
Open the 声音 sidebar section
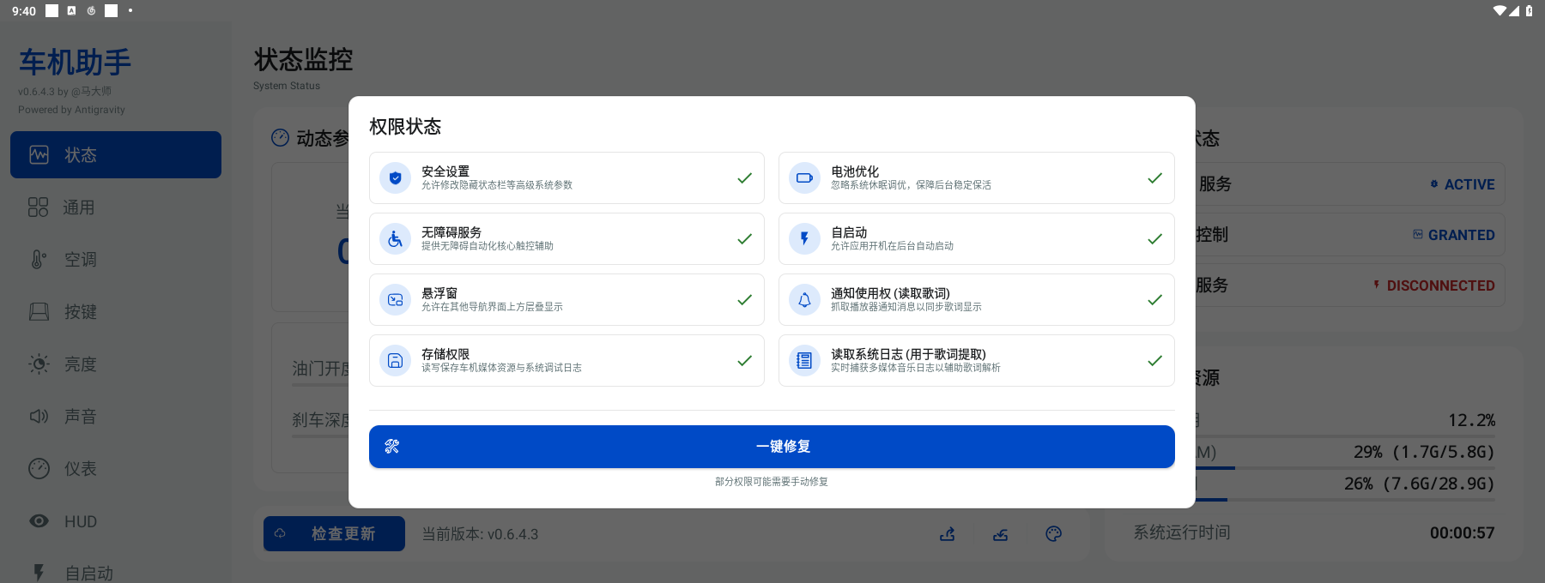tap(116, 417)
